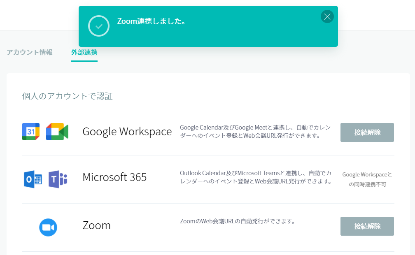Click the Google Calendar及びGoogle Meet description text

[x=255, y=132]
